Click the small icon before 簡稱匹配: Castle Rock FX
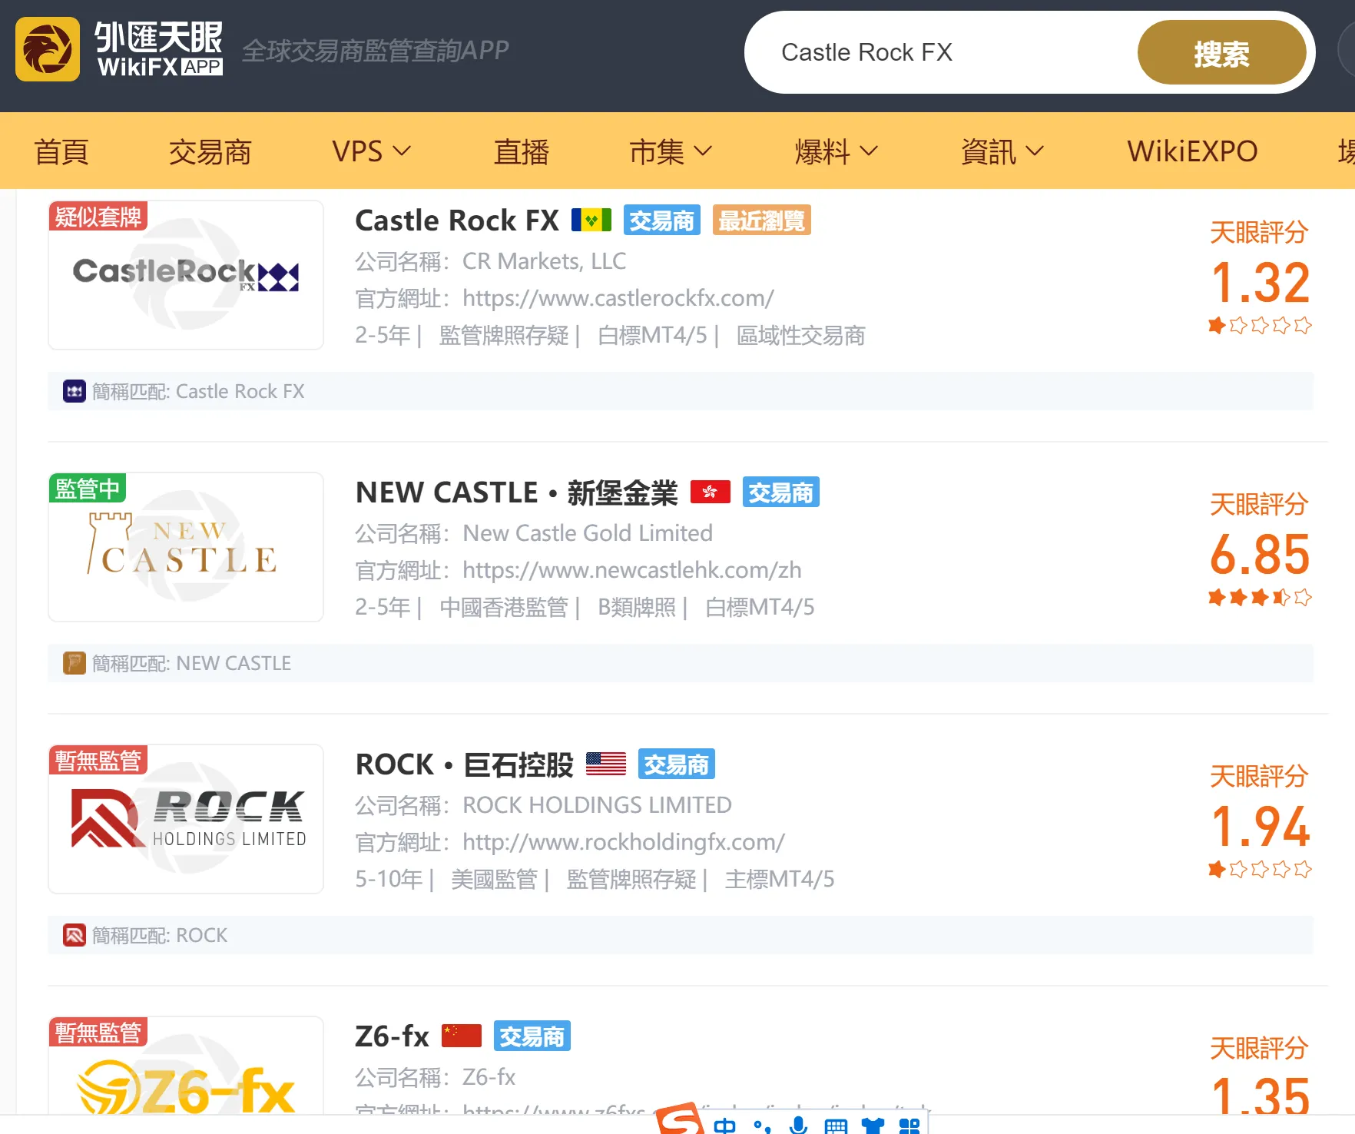The width and height of the screenshot is (1355, 1134). click(x=75, y=391)
